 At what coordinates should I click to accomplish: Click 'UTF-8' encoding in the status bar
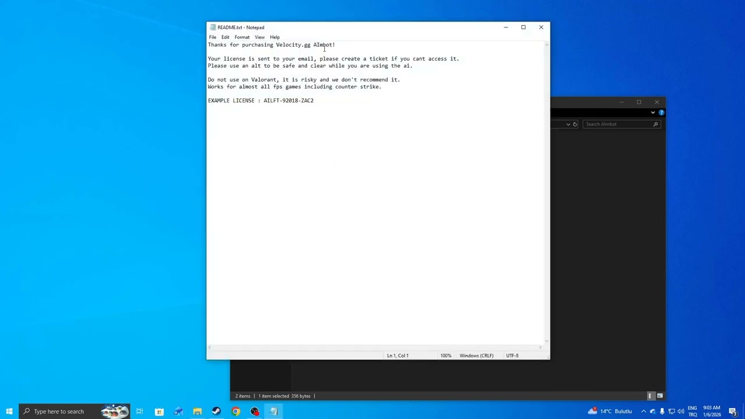pos(512,356)
